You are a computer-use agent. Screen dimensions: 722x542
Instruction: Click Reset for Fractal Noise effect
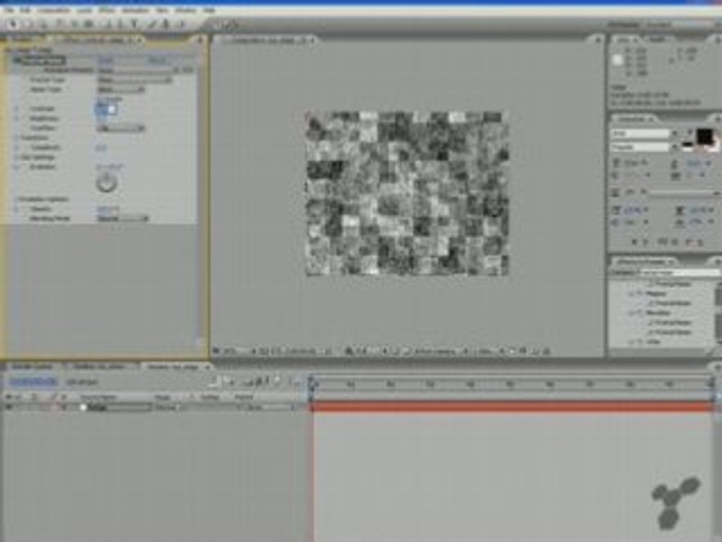[x=106, y=60]
